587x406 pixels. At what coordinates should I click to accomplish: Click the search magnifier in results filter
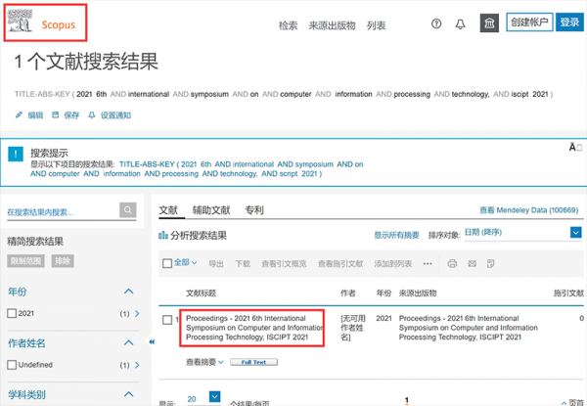[128, 210]
